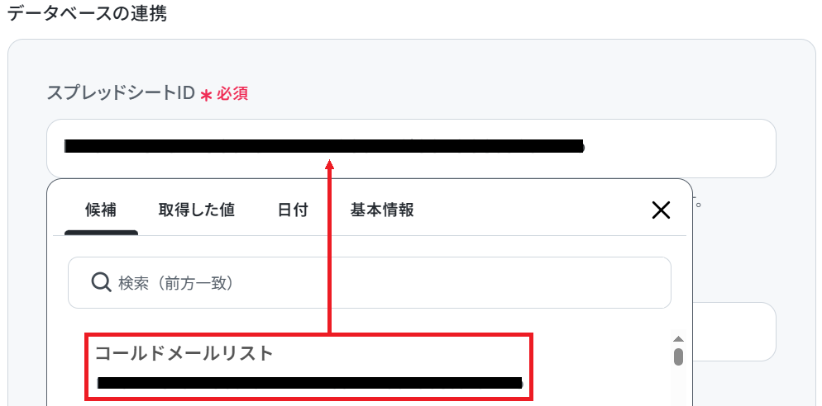Click the candidate list scrollbar up arrow
Viewport: 822px width, 406px height.
(x=678, y=339)
